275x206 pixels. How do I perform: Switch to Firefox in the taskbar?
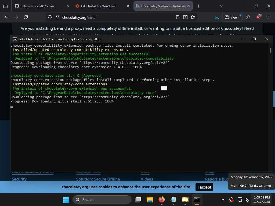pos(161,200)
